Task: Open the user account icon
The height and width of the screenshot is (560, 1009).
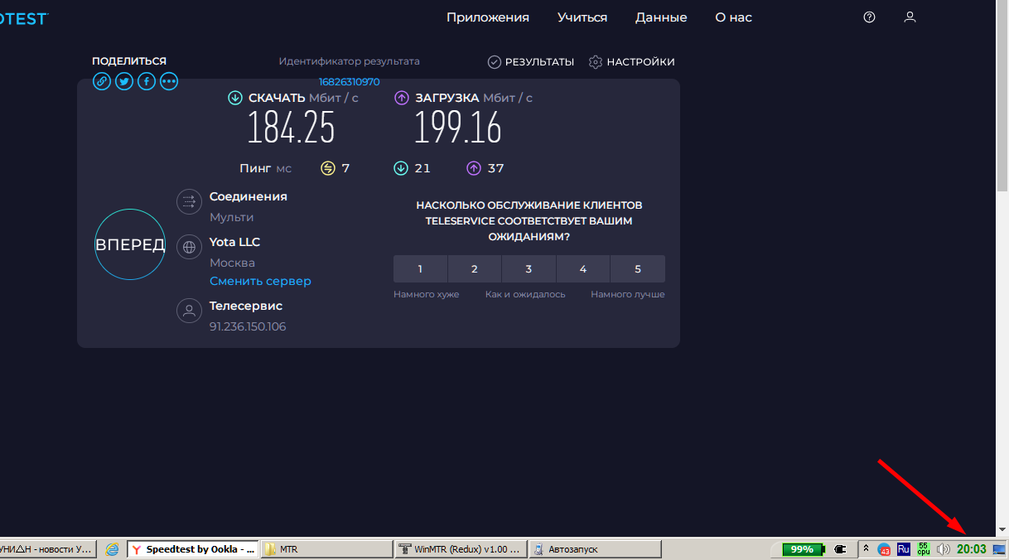Action: pos(910,17)
